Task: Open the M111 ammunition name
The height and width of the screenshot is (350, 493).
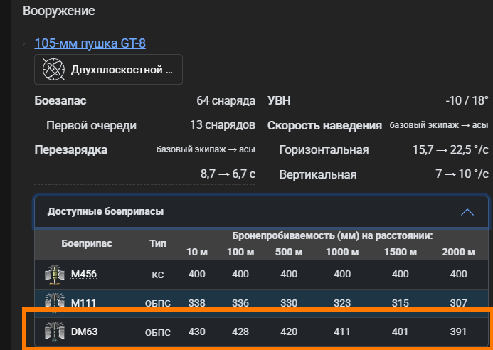Action: click(84, 303)
